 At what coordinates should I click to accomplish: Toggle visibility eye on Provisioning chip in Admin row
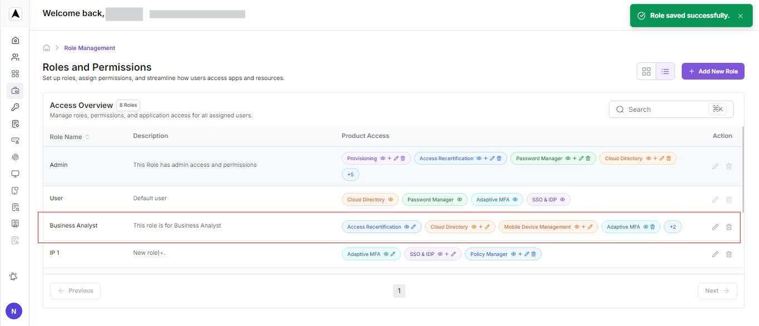click(x=383, y=158)
